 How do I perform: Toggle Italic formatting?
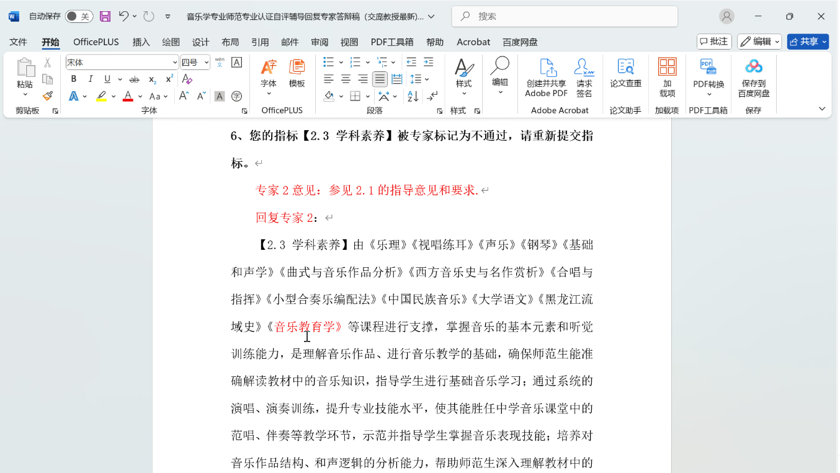point(91,79)
